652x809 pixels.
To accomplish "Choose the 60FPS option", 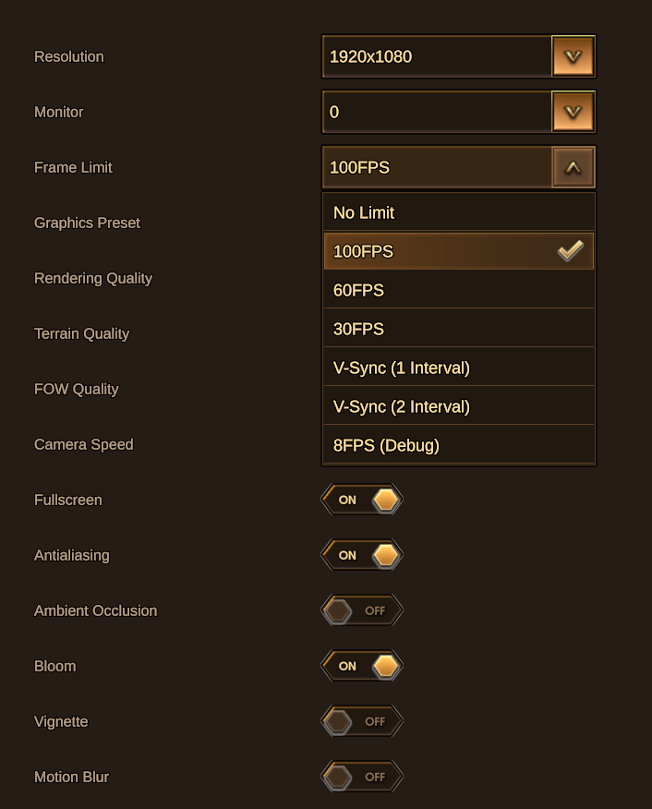I will pos(458,290).
